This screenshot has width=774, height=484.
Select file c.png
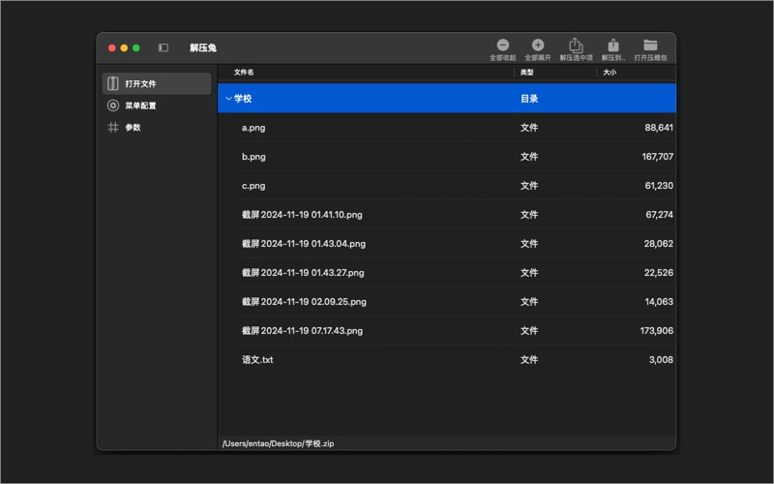click(253, 186)
